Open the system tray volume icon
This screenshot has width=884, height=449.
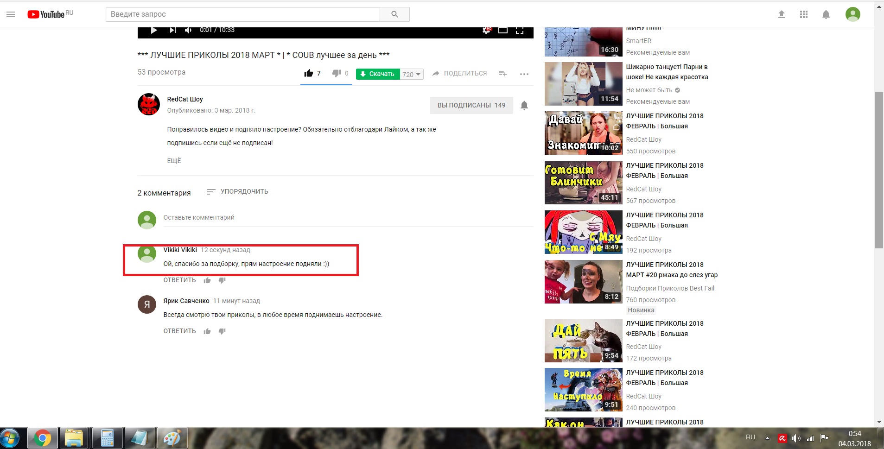(796, 438)
